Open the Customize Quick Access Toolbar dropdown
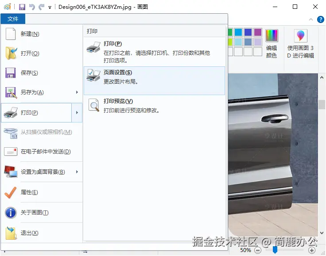Viewport: 326px width, 256px height. (50, 8)
